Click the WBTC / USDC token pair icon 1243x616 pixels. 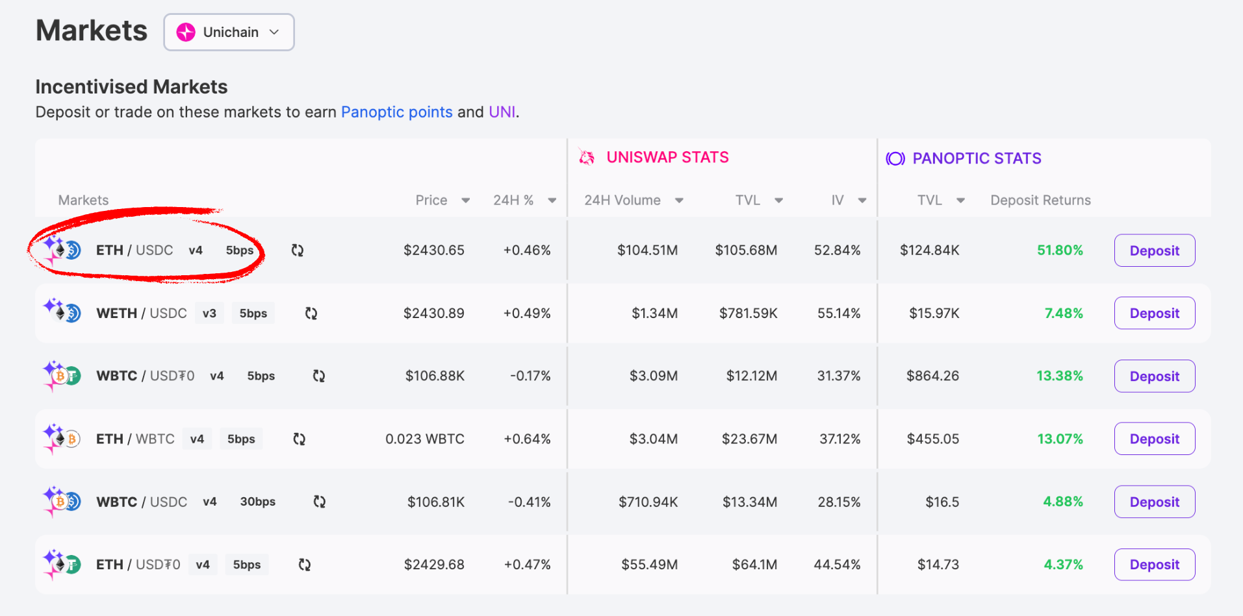62,501
